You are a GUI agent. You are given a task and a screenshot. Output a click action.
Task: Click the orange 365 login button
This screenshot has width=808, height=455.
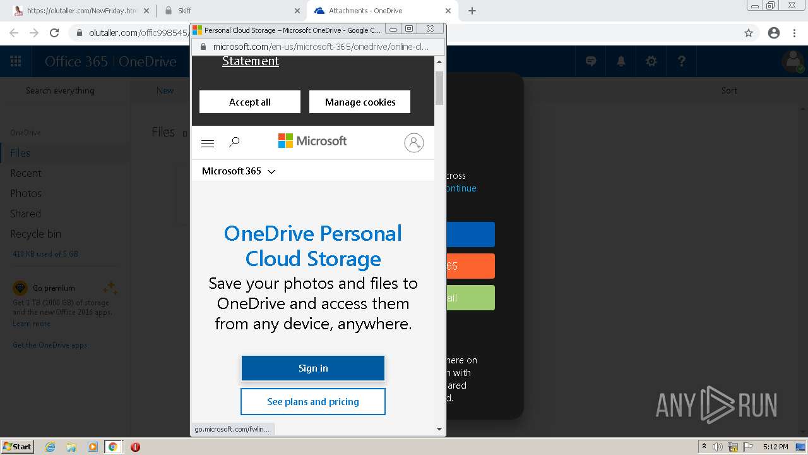pos(470,266)
